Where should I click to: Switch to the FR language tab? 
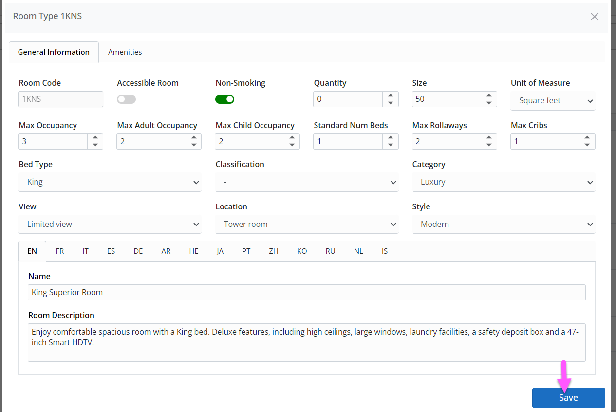pos(59,251)
